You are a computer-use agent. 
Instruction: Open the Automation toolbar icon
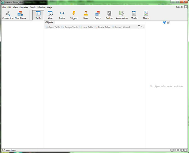pos(122,15)
